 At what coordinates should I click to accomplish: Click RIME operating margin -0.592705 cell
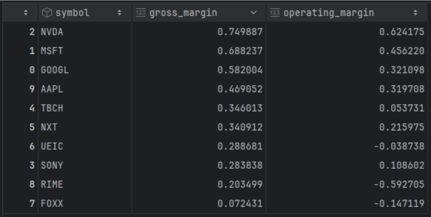399,185
